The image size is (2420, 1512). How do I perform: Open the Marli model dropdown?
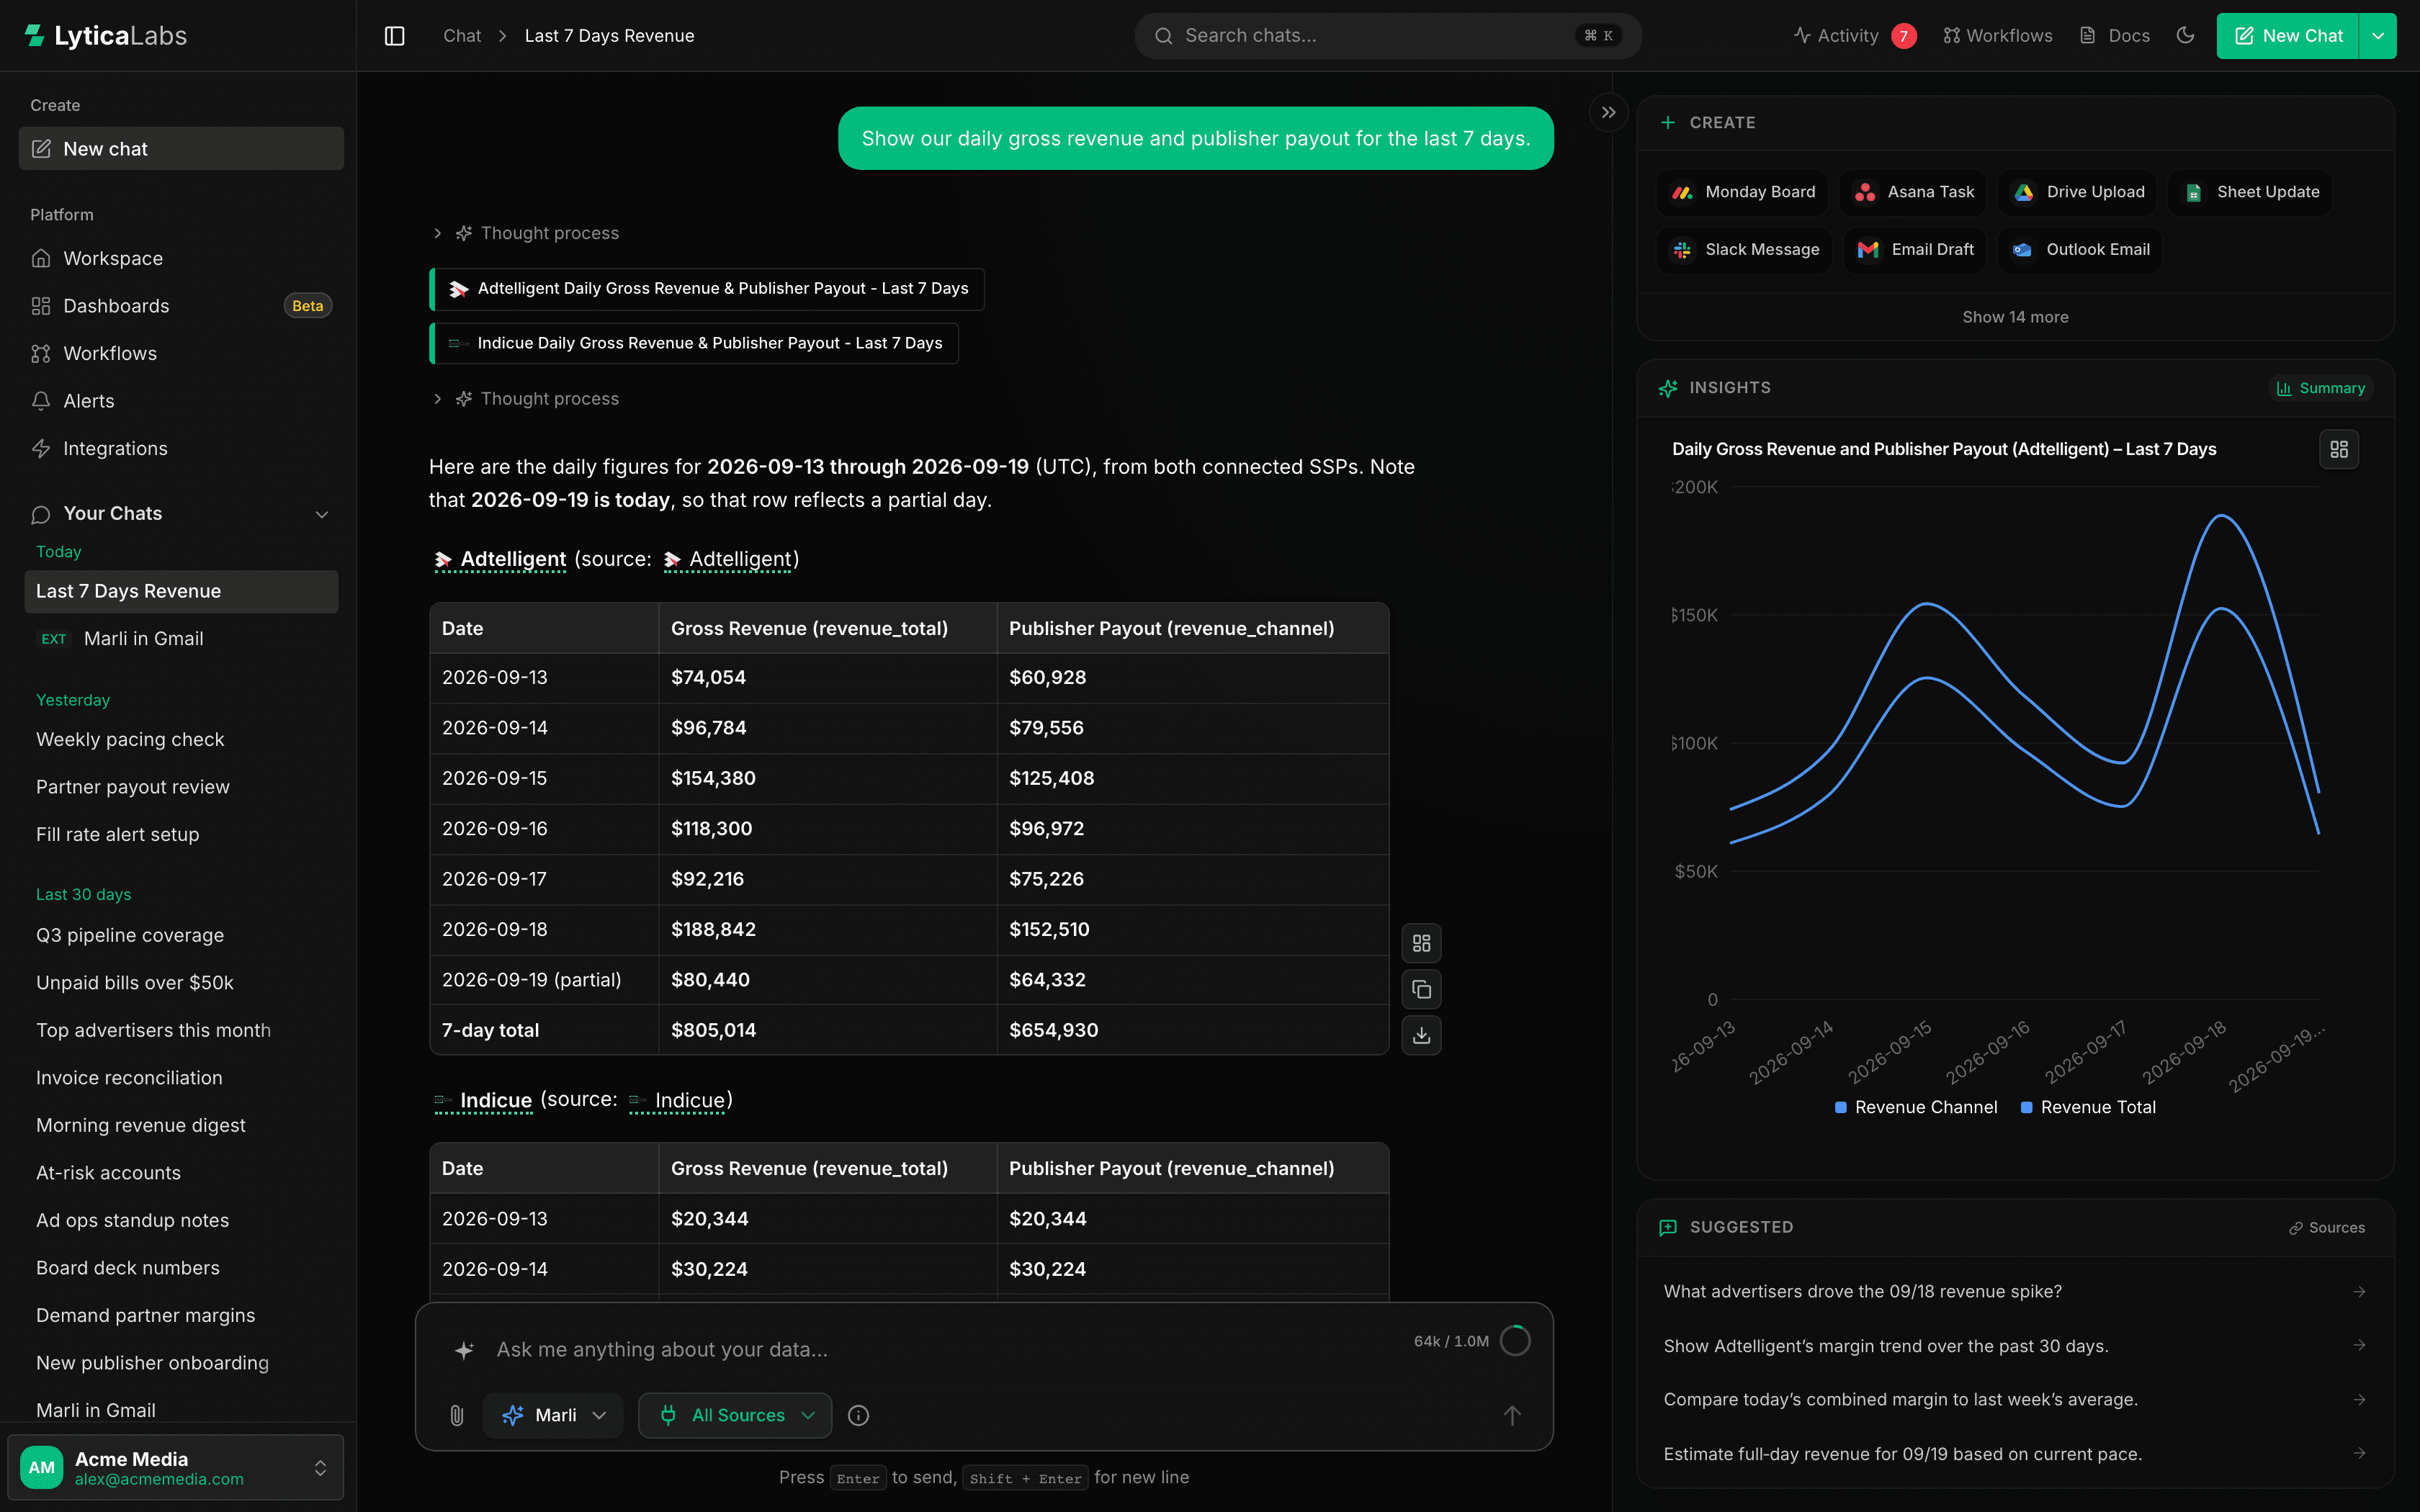coord(553,1415)
